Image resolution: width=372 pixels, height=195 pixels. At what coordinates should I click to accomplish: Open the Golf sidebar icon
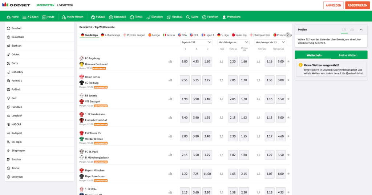(9, 98)
